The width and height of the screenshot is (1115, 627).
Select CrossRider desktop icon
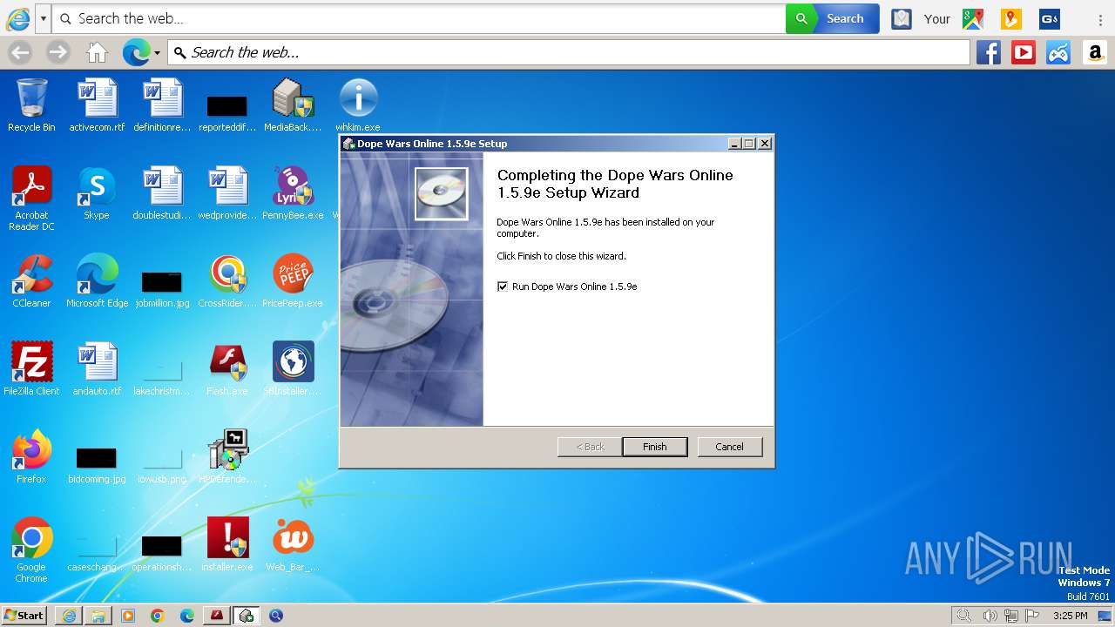coord(227,280)
